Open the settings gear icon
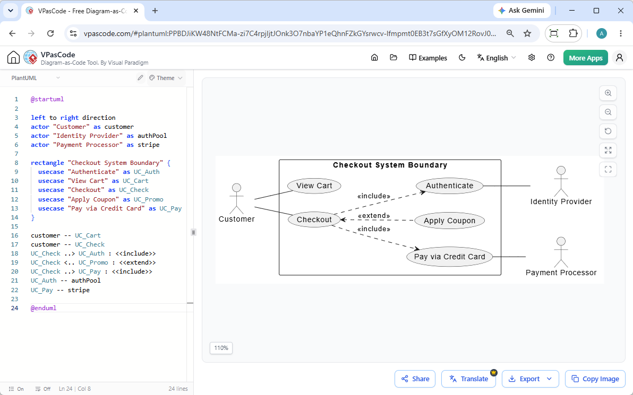 532,58
